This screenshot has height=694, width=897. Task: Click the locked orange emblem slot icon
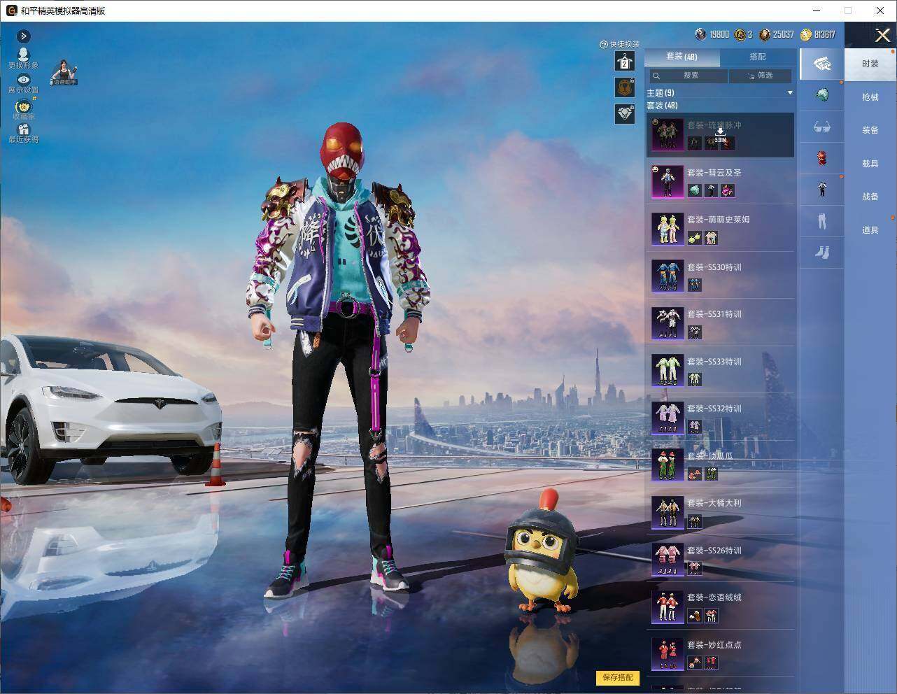tap(624, 87)
